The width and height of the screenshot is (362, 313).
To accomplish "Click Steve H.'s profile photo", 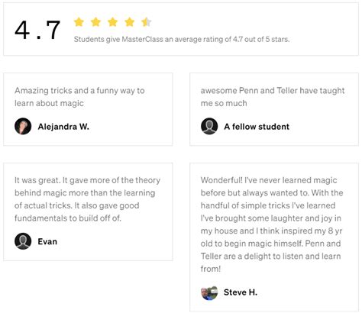I will click(x=209, y=292).
